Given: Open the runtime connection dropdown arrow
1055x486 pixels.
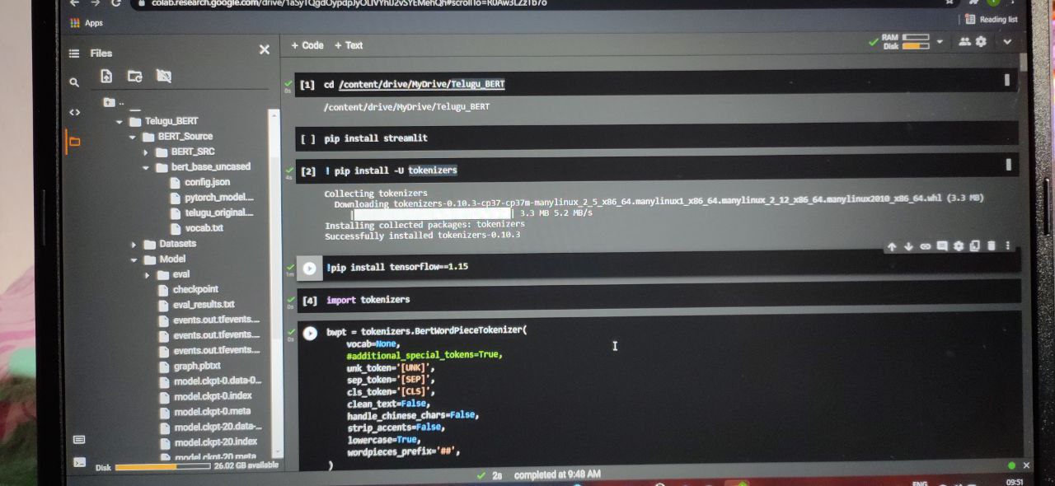Looking at the screenshot, I should [x=940, y=41].
